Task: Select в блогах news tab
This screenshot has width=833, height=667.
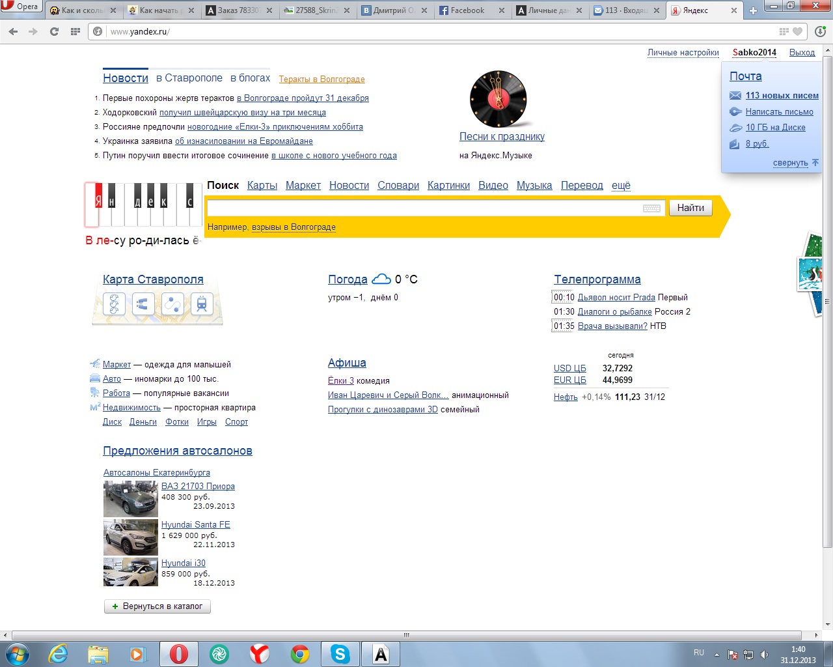Action: (251, 78)
